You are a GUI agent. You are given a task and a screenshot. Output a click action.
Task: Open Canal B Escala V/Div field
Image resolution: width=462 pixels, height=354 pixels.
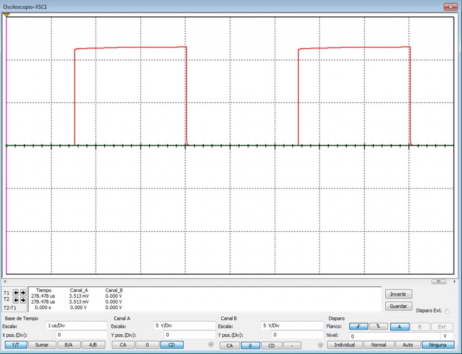(x=291, y=326)
